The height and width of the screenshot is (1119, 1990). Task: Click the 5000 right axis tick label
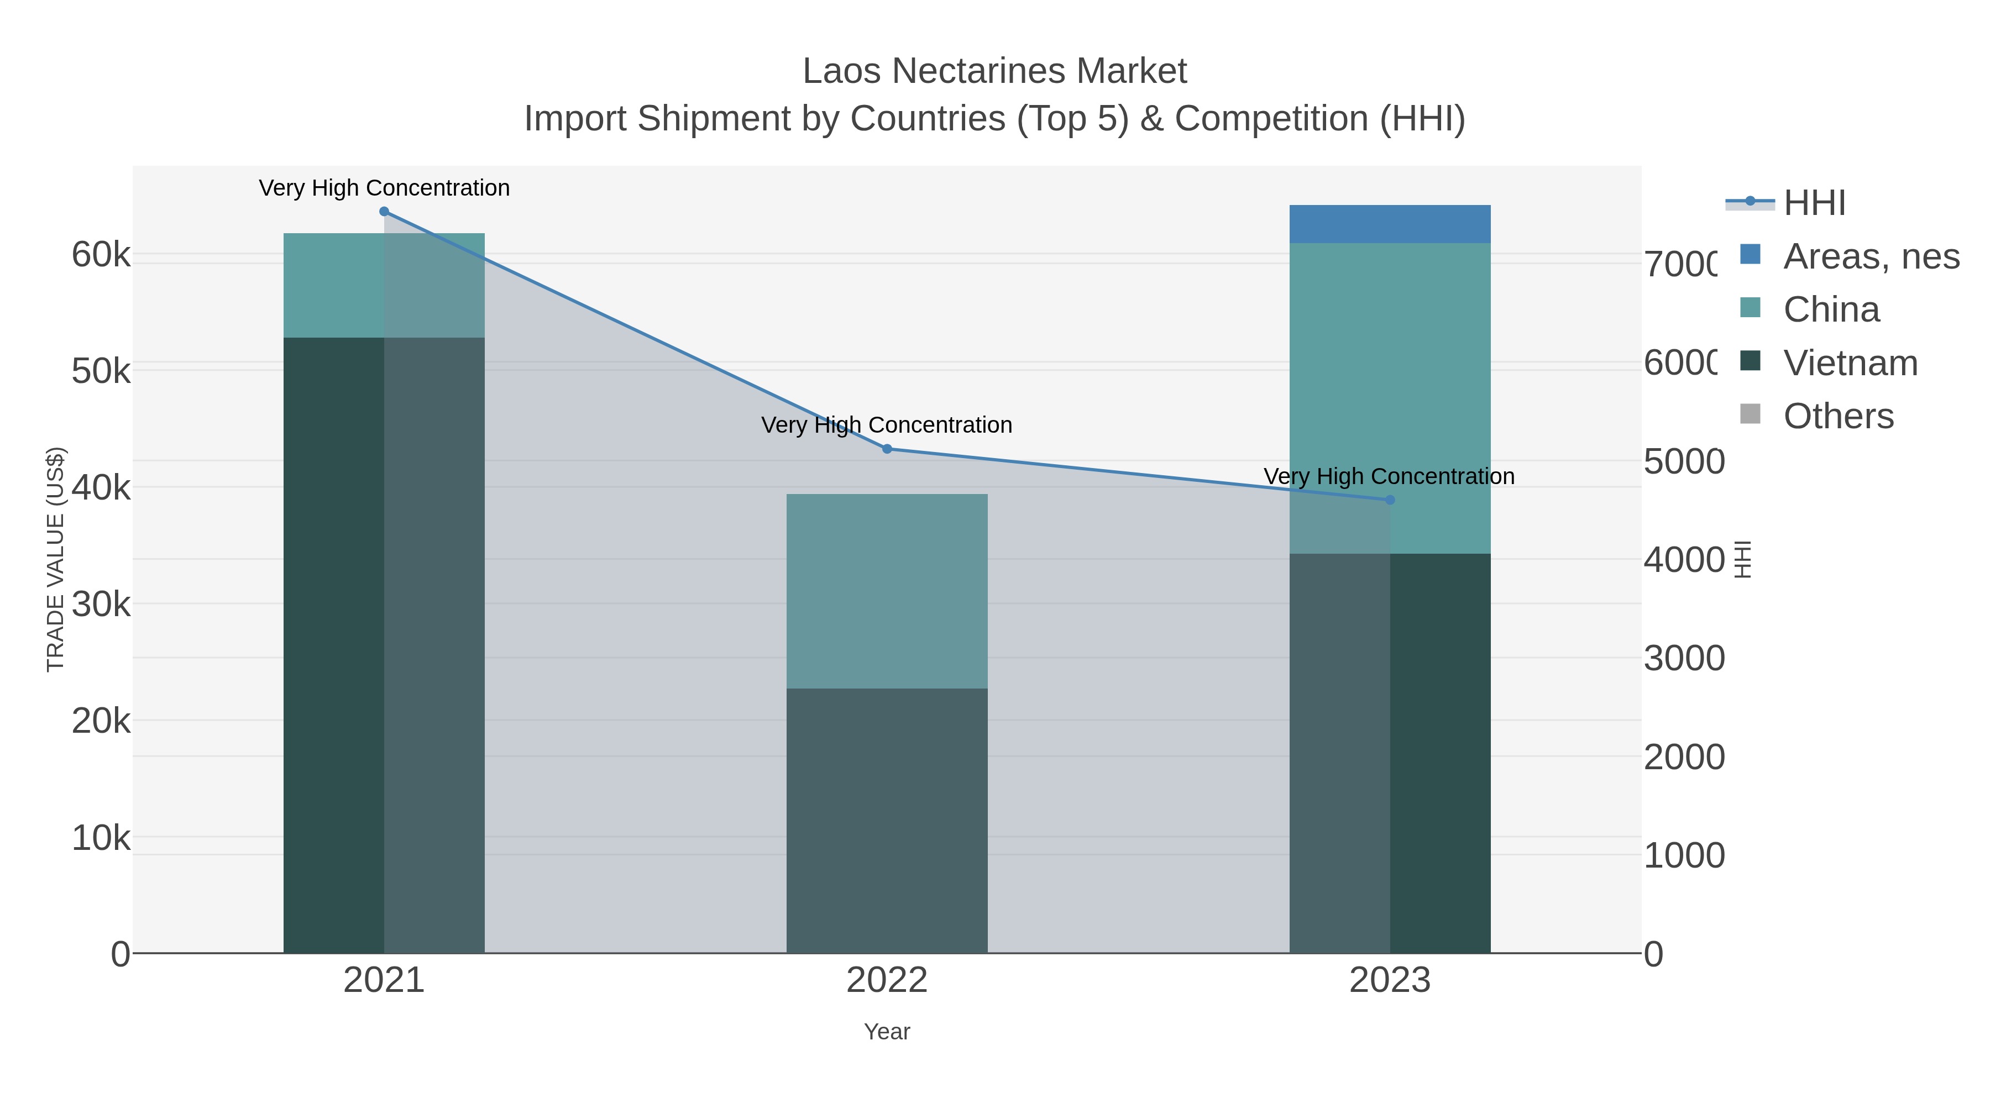(x=1684, y=461)
